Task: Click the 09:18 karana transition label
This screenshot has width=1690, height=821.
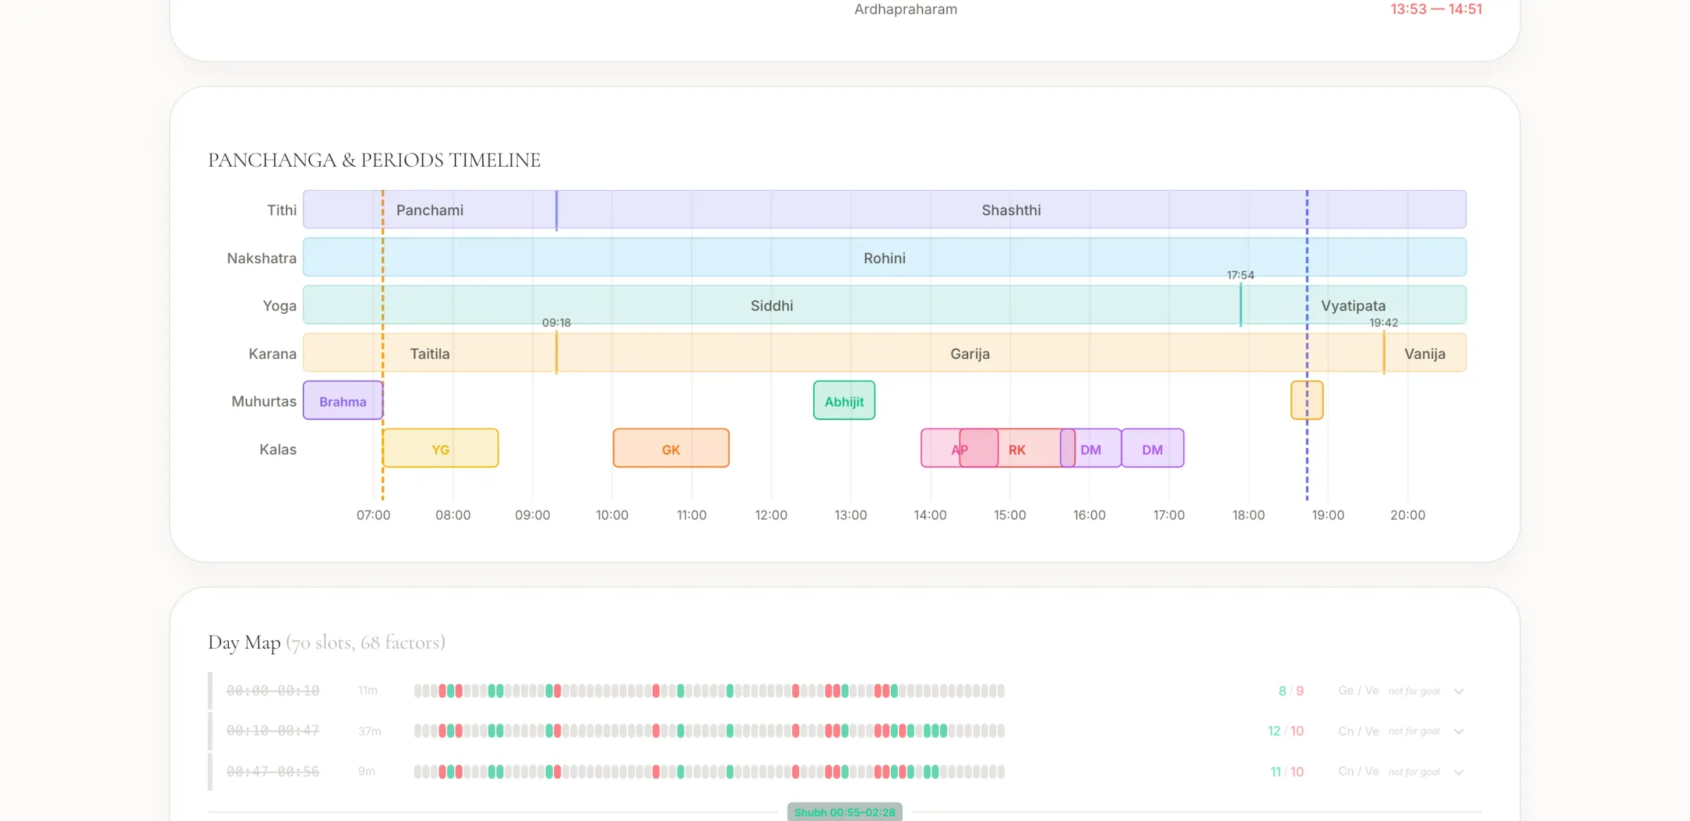Action: pos(556,323)
